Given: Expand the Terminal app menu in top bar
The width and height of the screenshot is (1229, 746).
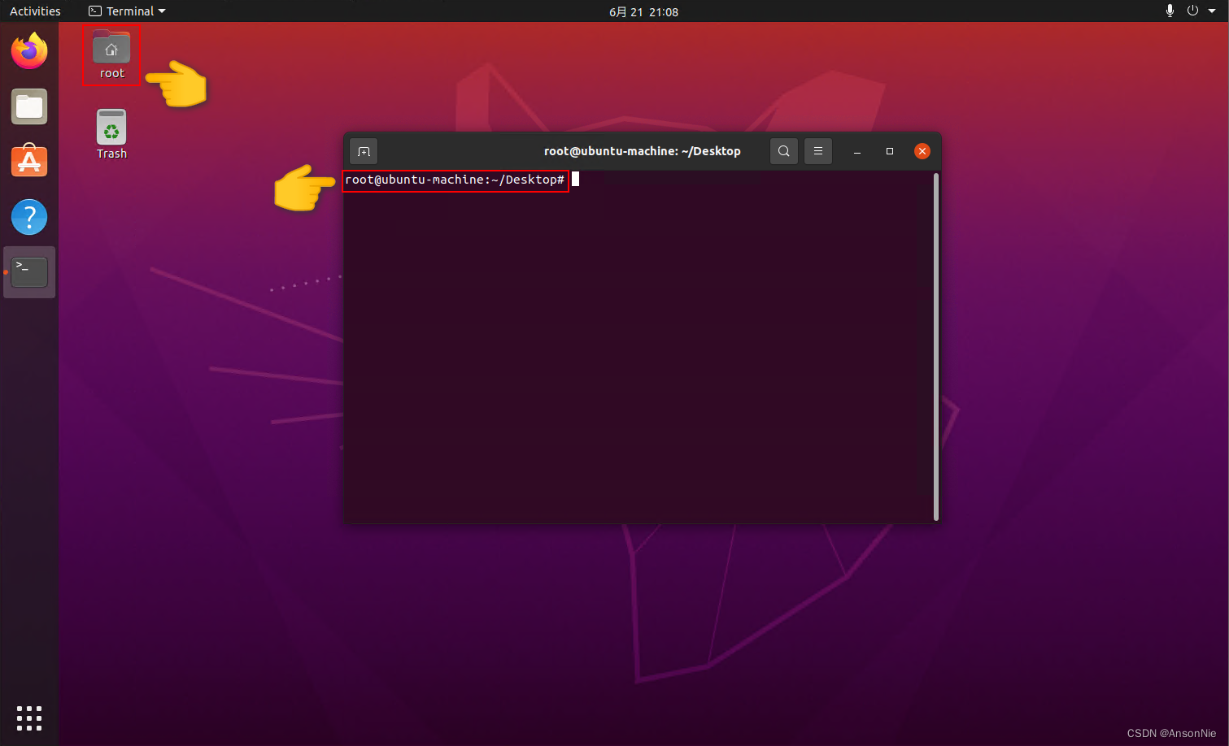Looking at the screenshot, I should 127,11.
